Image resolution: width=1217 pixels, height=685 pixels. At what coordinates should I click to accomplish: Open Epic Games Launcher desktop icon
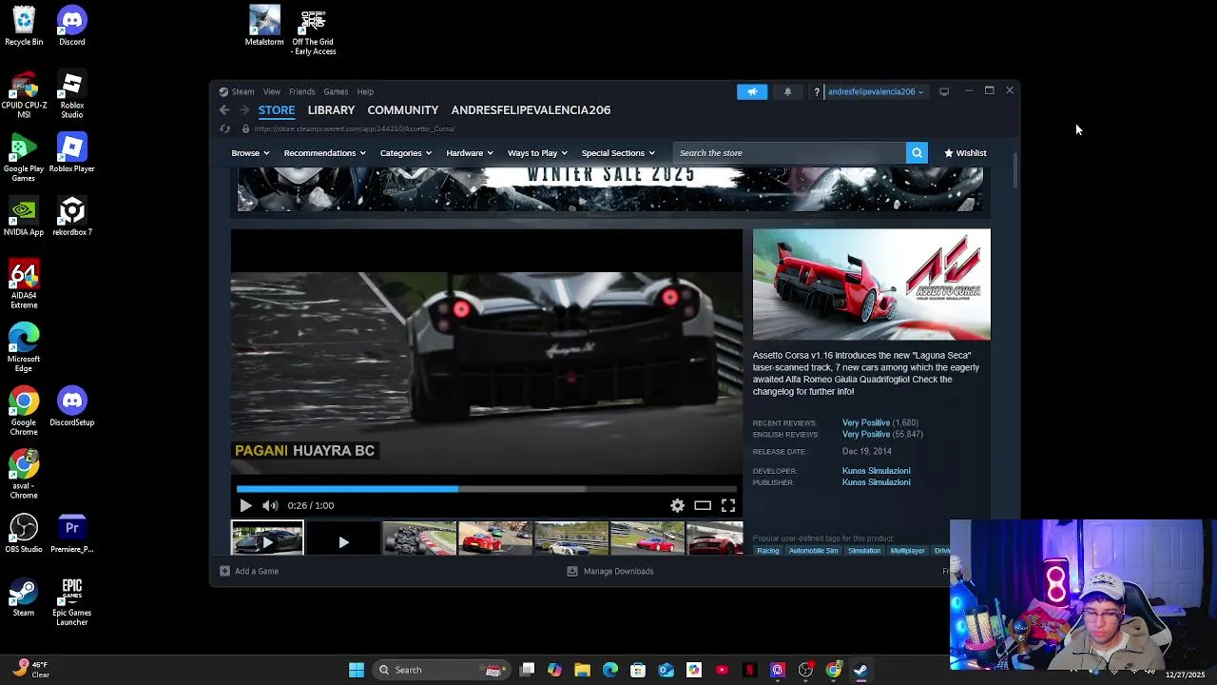point(71,602)
